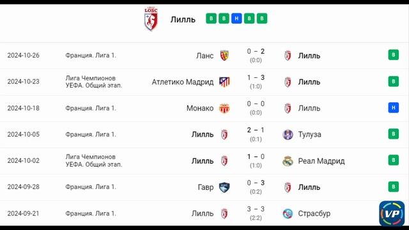The width and height of the screenshot is (409, 230).
Task: Open the VP app badge
Action: (392, 213)
